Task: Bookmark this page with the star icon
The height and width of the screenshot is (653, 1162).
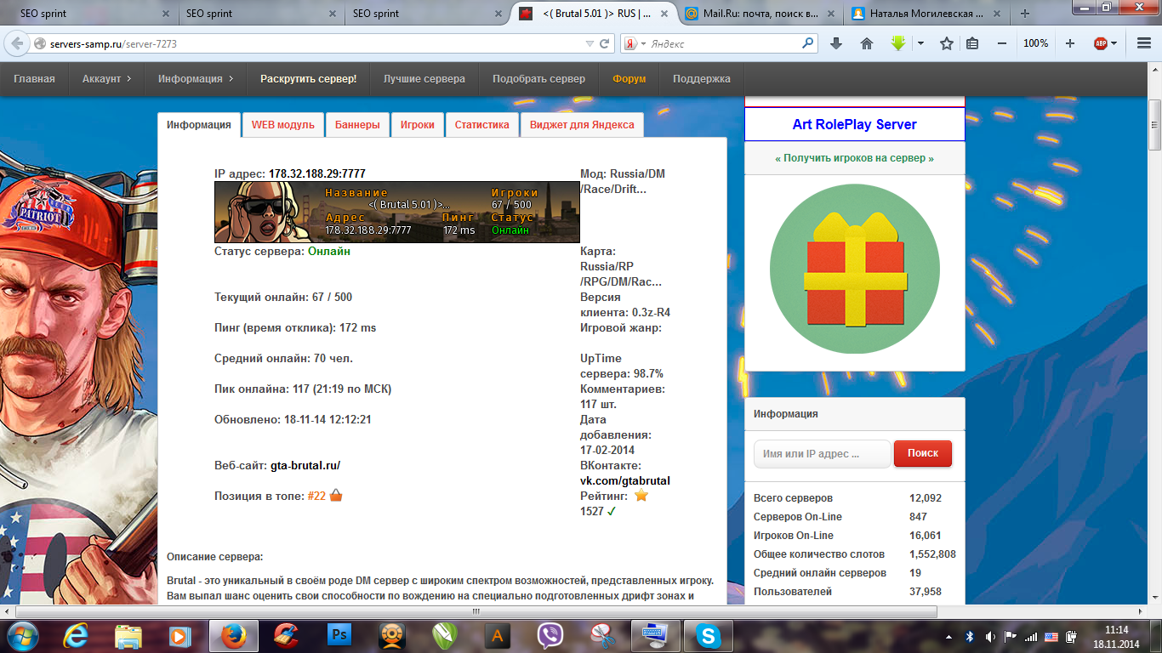Action: pyautogui.click(x=946, y=43)
